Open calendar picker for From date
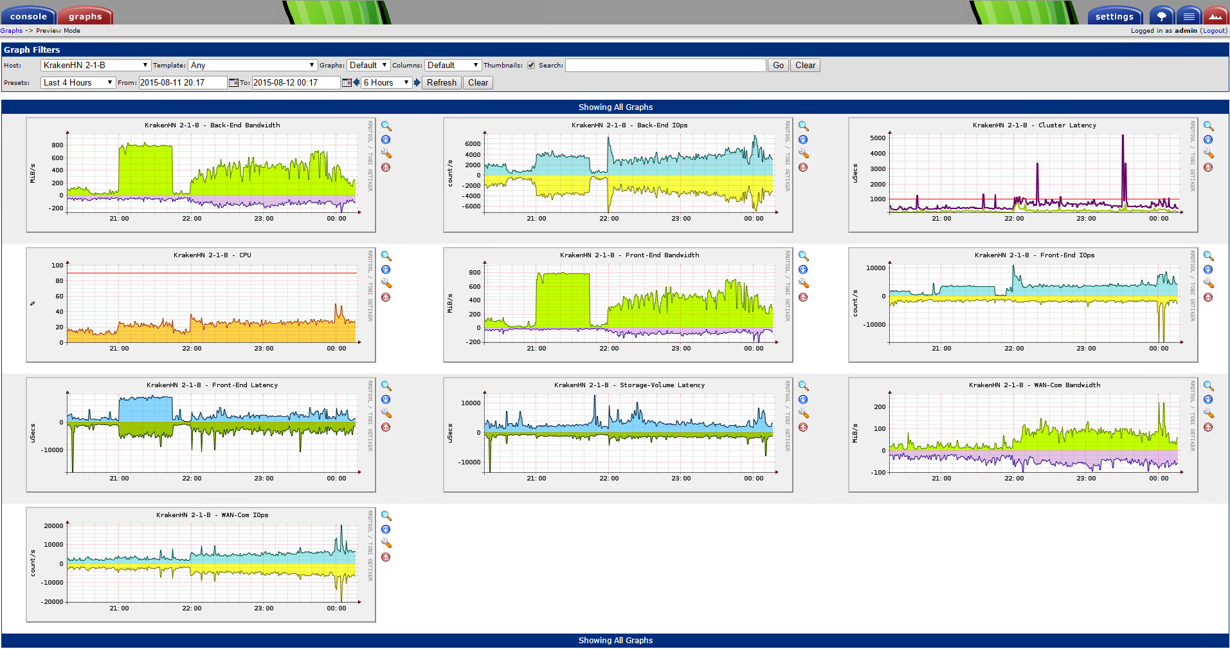This screenshot has width=1230, height=649. pos(233,83)
